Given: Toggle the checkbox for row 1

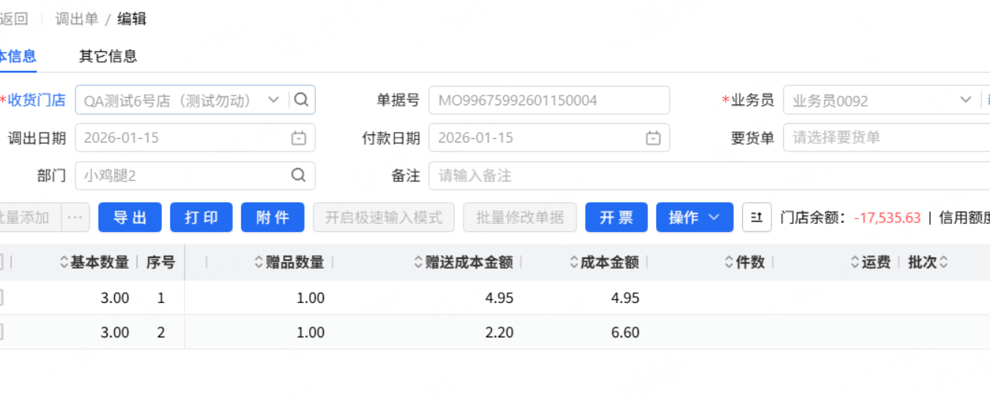Looking at the screenshot, I should 1,298.
